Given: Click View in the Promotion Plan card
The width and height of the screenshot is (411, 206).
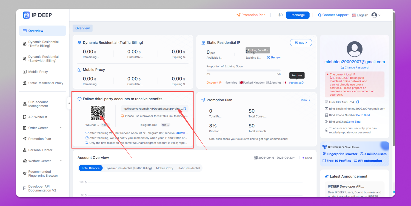Looking at the screenshot, I should coord(306,100).
